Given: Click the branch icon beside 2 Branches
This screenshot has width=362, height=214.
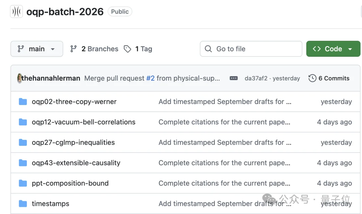Looking at the screenshot, I should 74,49.
